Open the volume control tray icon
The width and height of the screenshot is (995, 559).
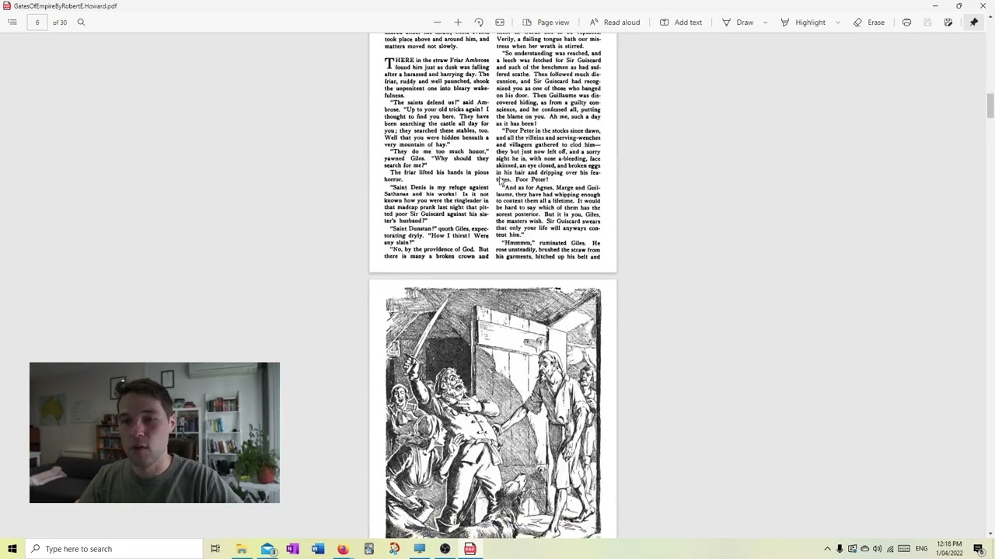[x=878, y=549]
